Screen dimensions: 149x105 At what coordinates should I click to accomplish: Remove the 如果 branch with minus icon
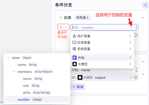(143, 18)
